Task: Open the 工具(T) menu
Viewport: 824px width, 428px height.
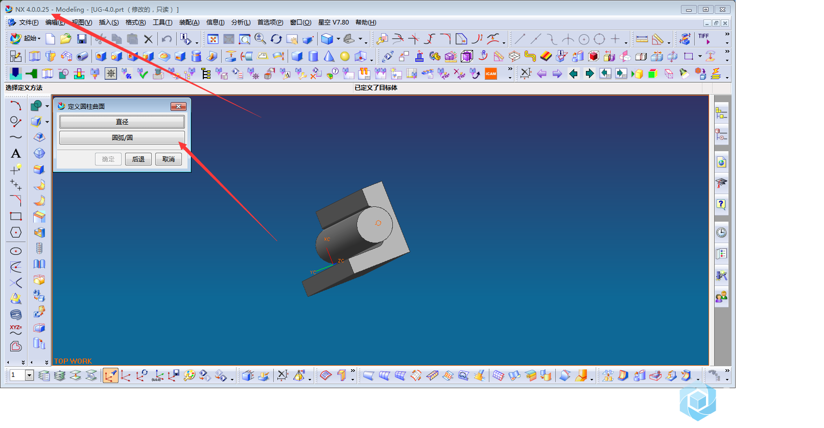Action: coord(162,22)
